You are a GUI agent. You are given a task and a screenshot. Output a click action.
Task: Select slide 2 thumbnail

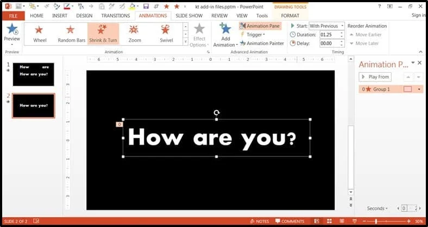[x=33, y=105]
